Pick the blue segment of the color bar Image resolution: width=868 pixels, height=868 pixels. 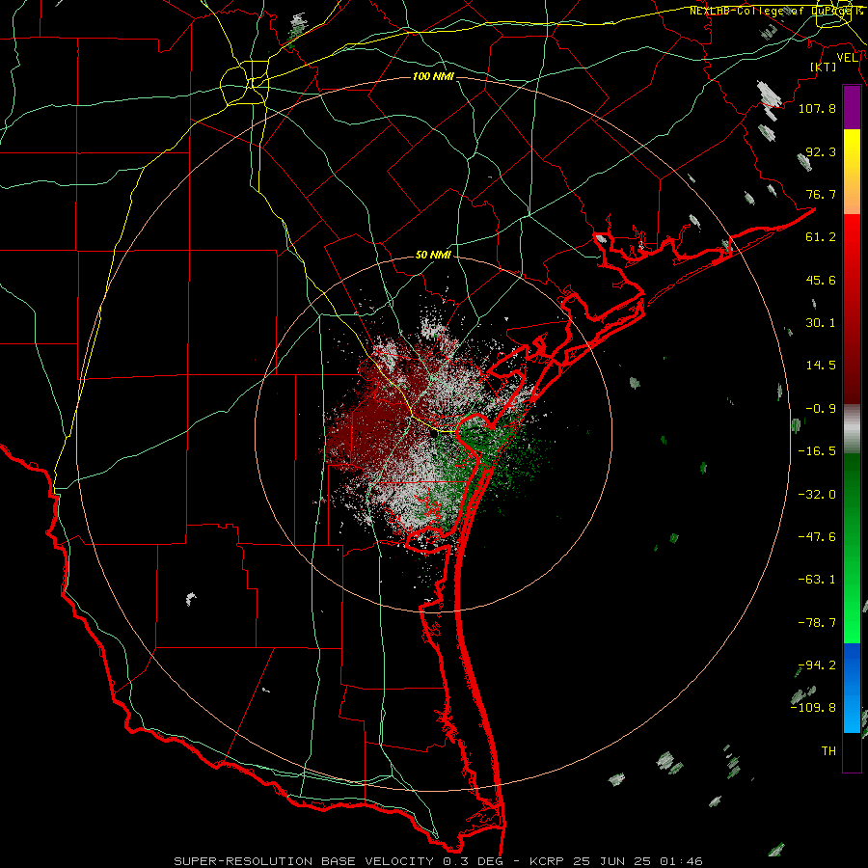click(852, 688)
